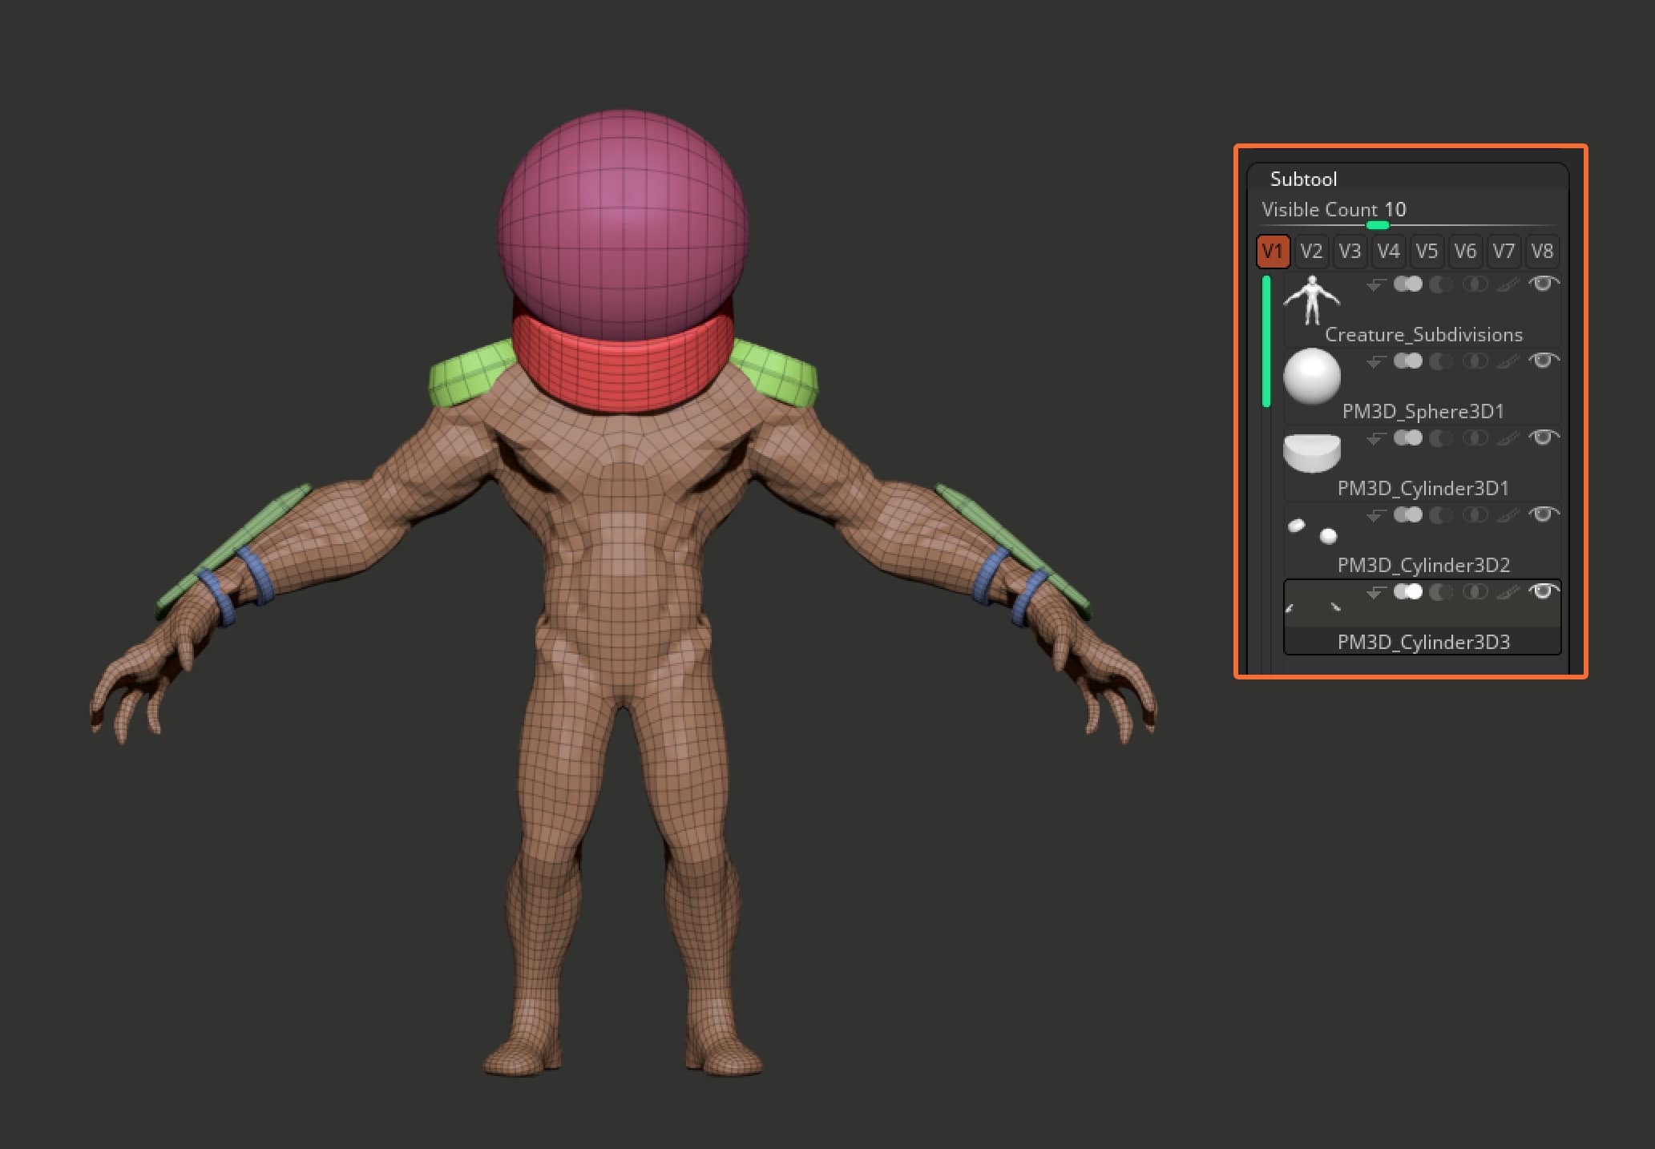This screenshot has width=1655, height=1149.
Task: Set union boolean mode on PM3D_Cylinder3D2
Action: tap(1407, 514)
